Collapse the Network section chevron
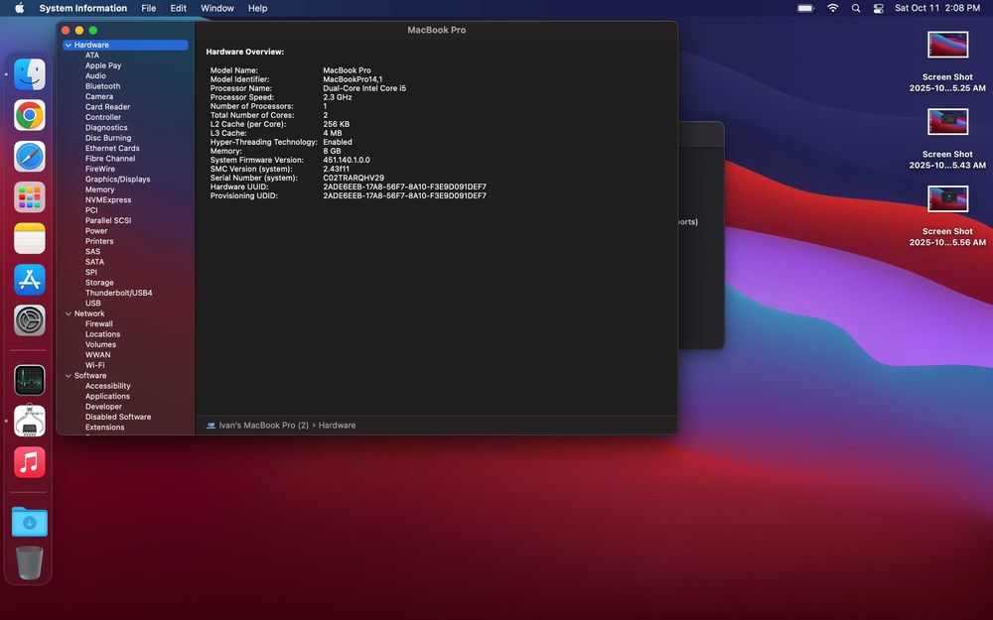 [x=68, y=313]
